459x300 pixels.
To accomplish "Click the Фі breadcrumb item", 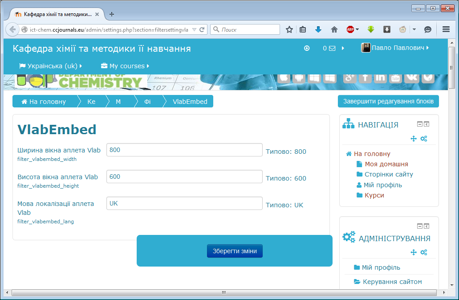I will point(147,102).
